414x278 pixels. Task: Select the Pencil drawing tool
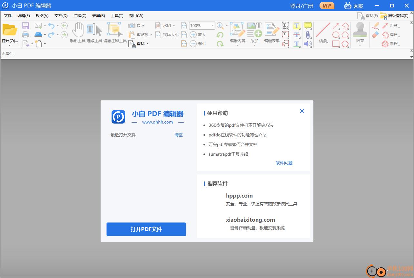[x=375, y=26]
